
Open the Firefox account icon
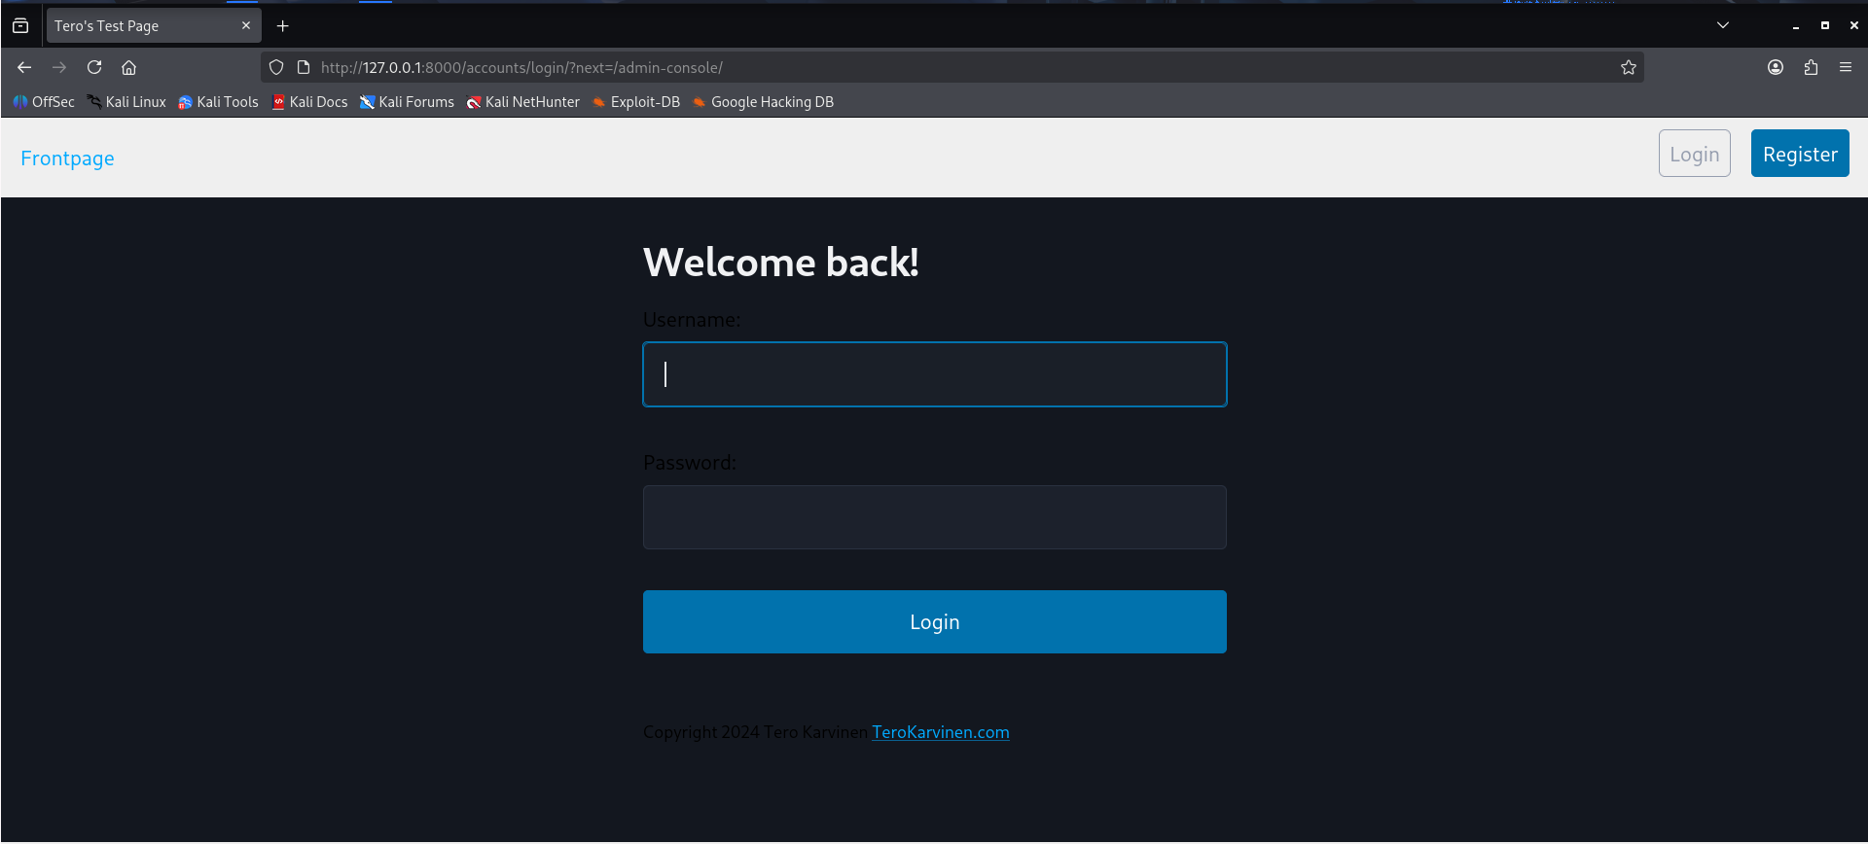[1775, 67]
